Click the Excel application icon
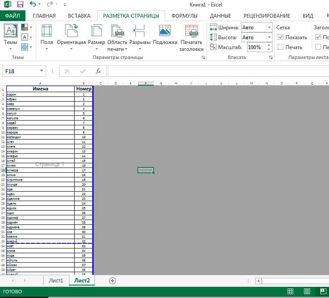329x298 pixels. [x=8, y=4]
